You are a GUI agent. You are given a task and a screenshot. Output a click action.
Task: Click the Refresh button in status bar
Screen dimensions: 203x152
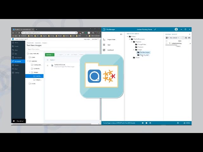(x=187, y=123)
